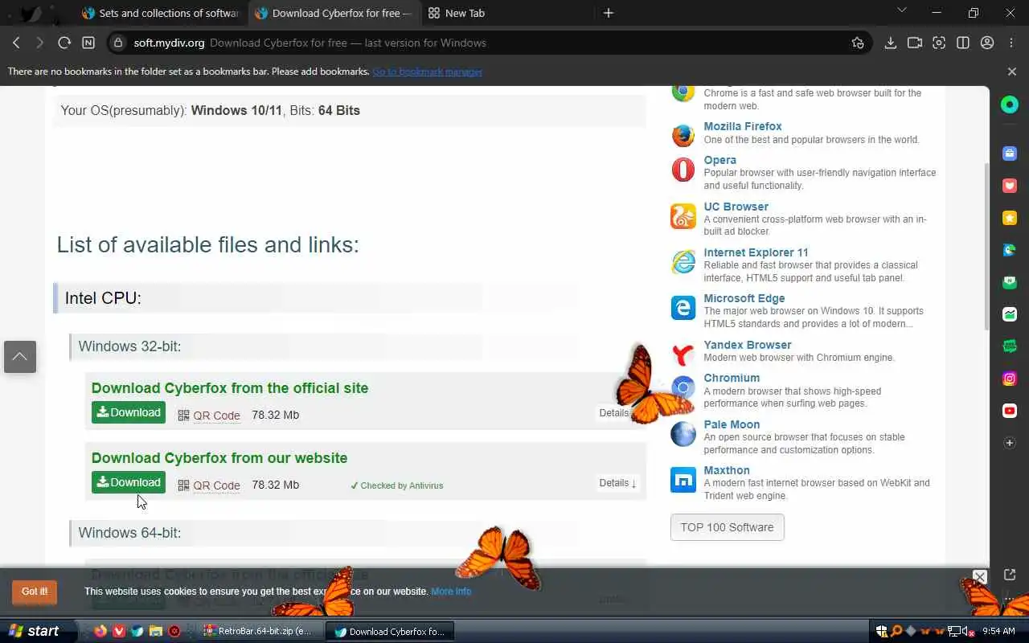Viewport: 1029px width, 643px height.
Task: Close the bottom butterfly overlay
Action: [979, 576]
